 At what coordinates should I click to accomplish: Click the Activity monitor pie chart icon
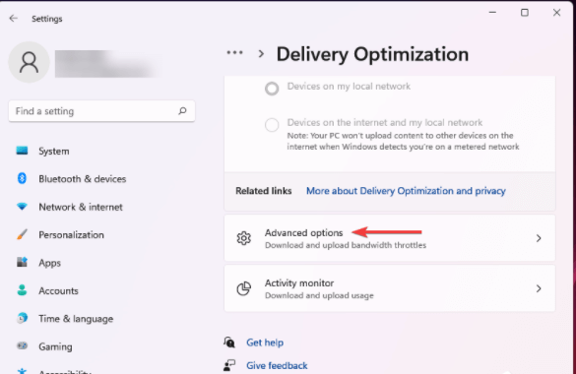pyautogui.click(x=244, y=288)
